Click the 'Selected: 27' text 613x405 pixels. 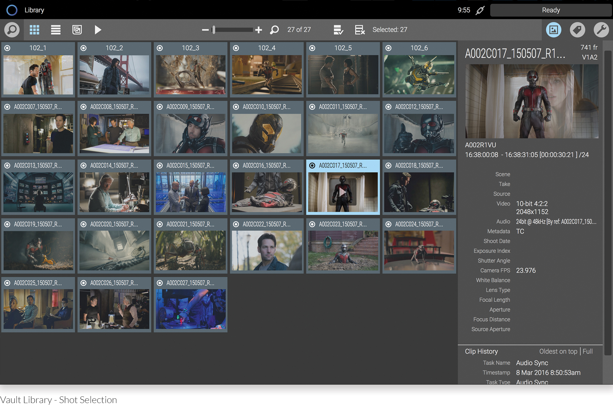(390, 30)
